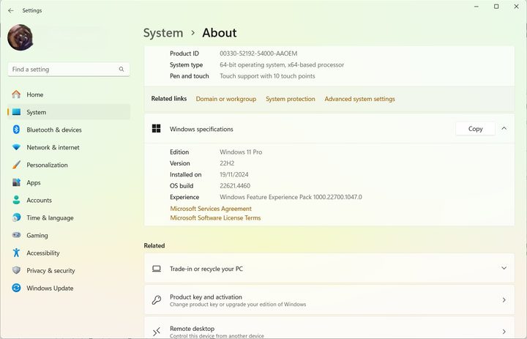The width and height of the screenshot is (527, 339).
Task: Click the Home icon in sidebar
Action: point(16,94)
